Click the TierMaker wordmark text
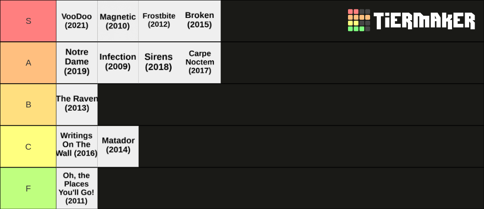 (424, 21)
